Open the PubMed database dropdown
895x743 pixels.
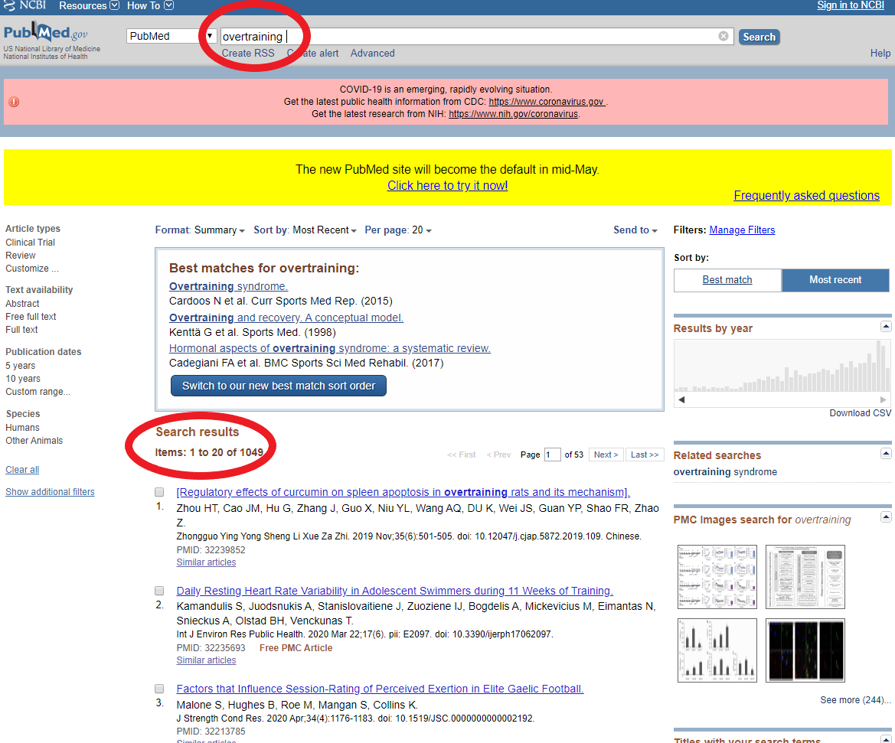click(x=171, y=36)
